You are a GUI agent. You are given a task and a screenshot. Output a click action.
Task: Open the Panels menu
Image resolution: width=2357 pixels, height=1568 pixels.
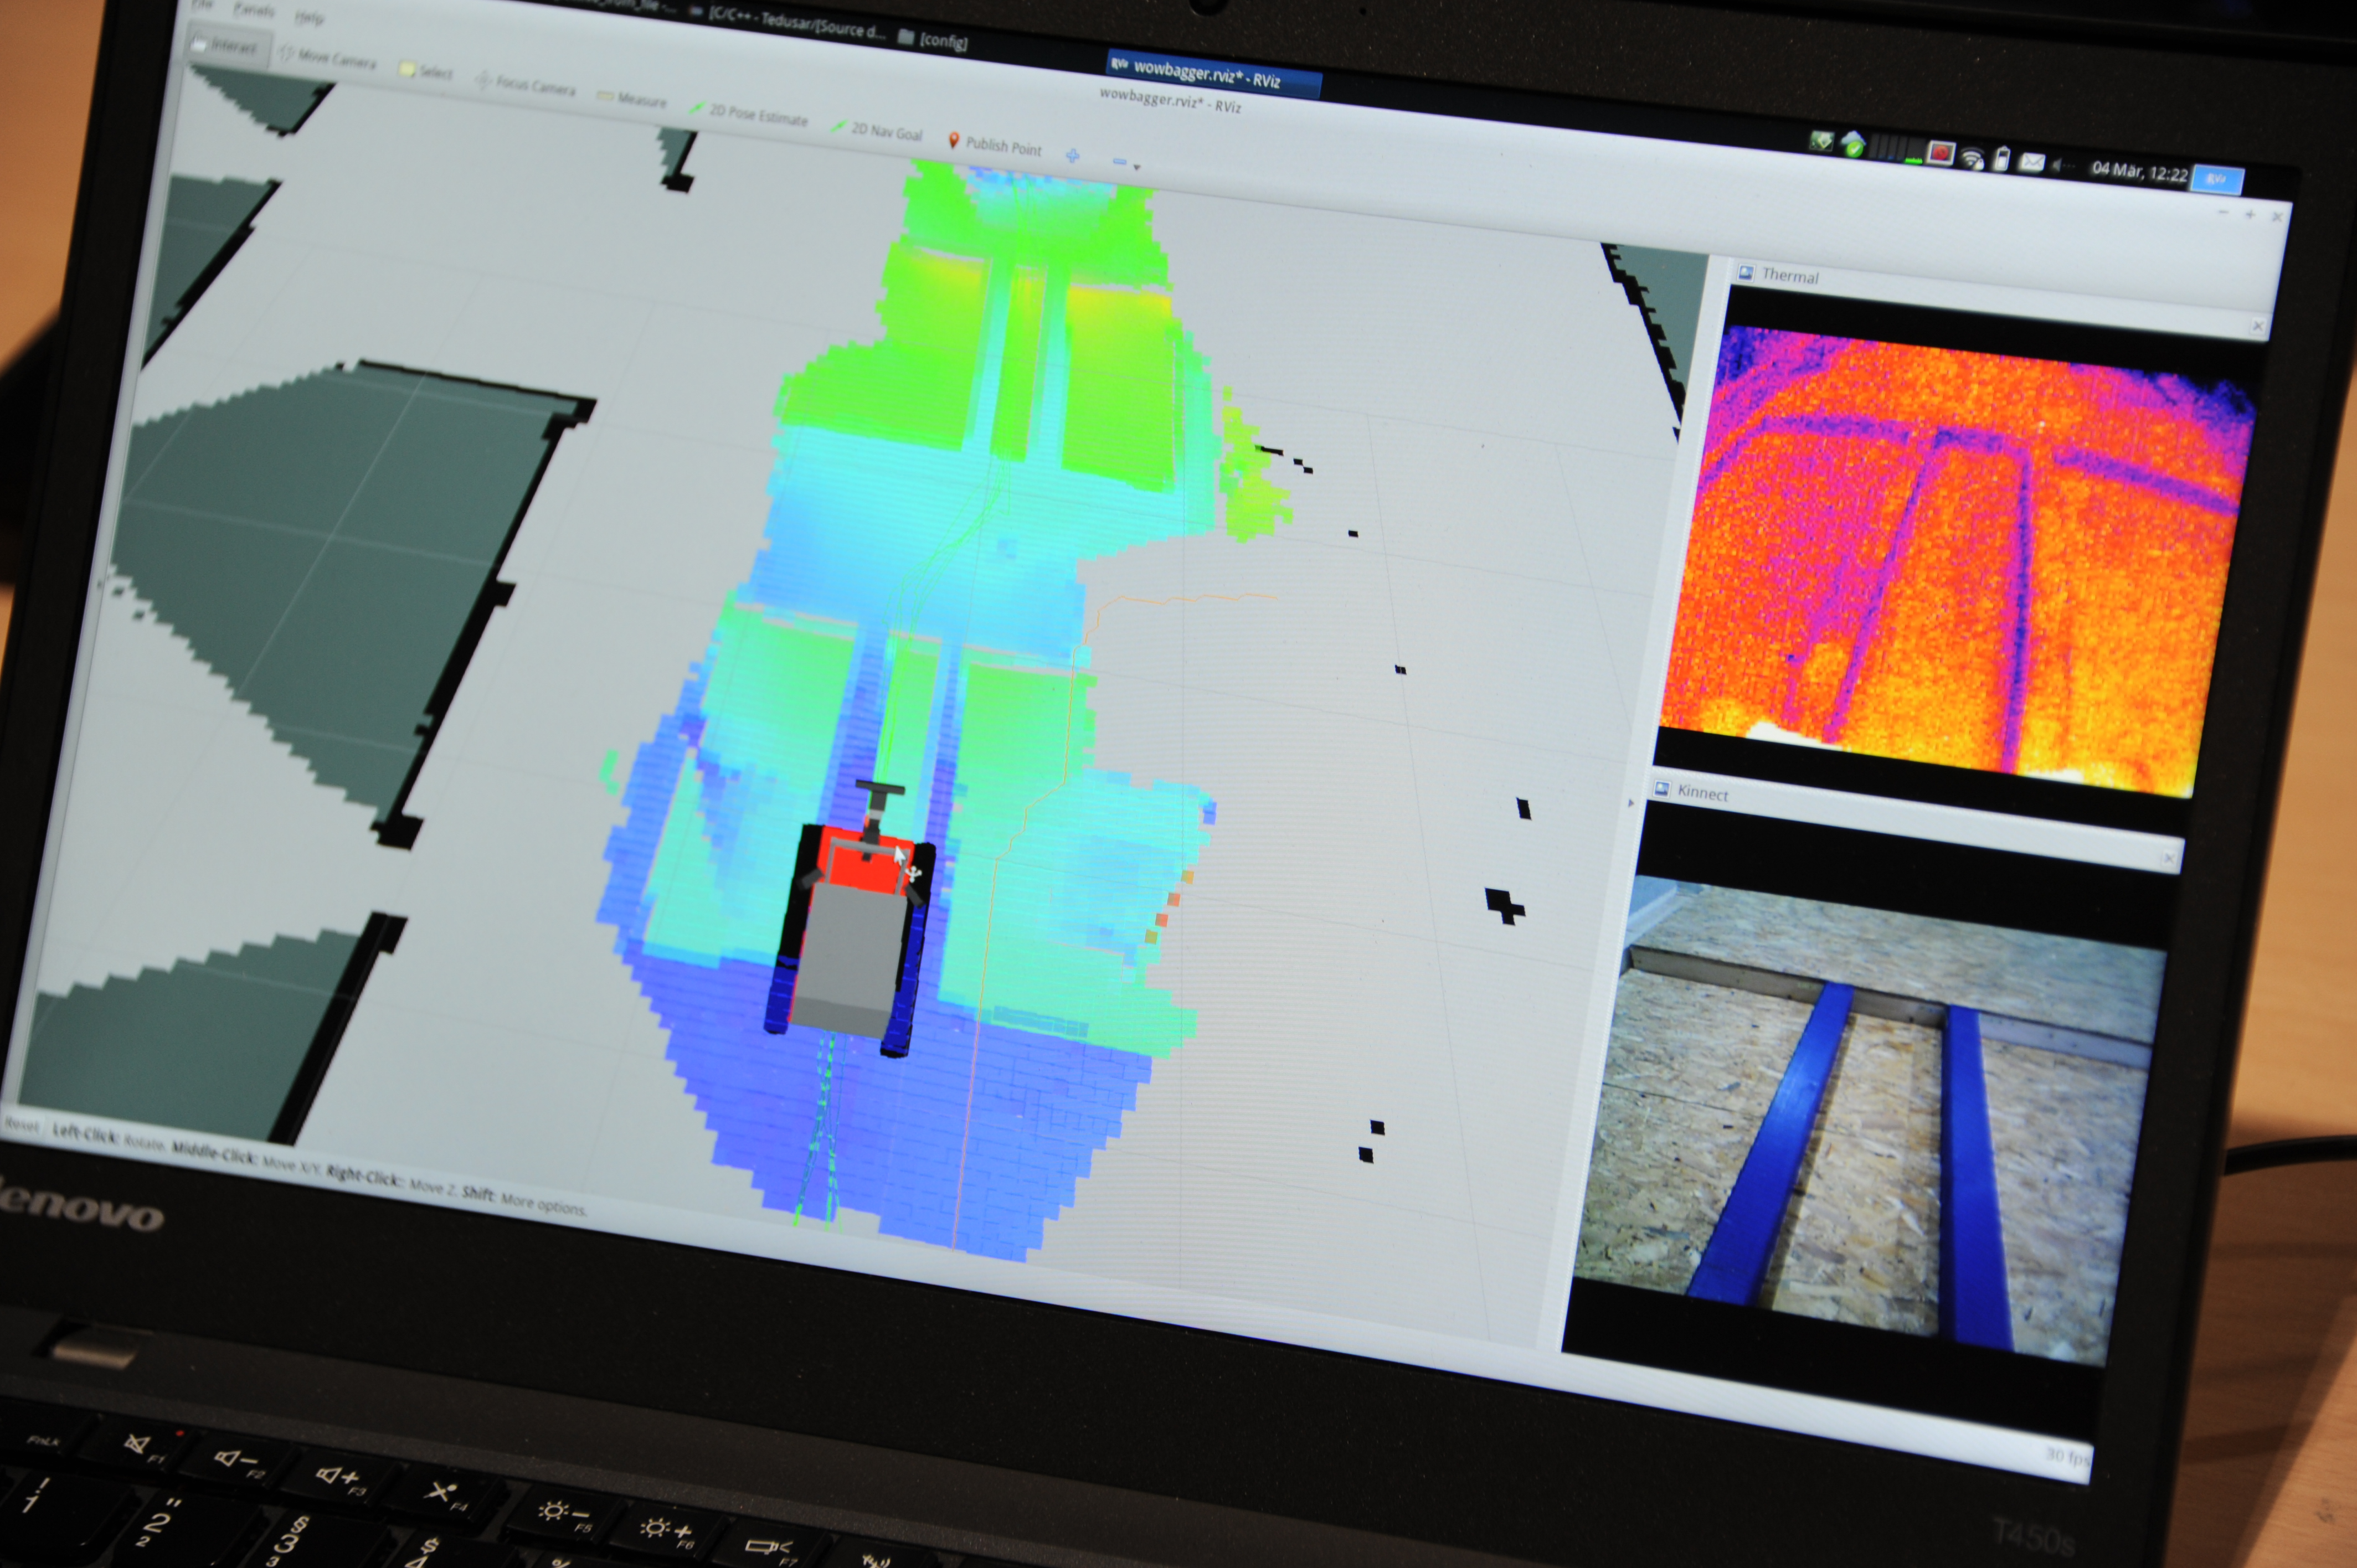click(253, 10)
